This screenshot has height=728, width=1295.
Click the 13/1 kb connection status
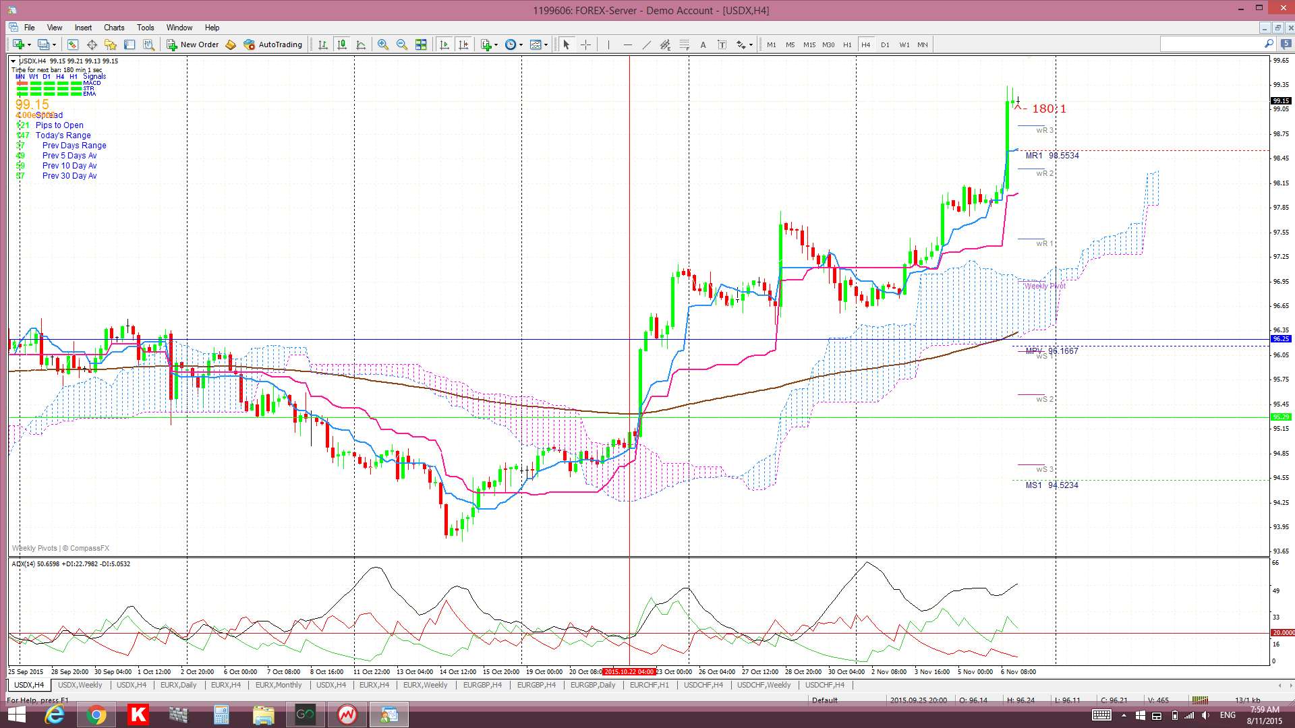click(x=1247, y=700)
